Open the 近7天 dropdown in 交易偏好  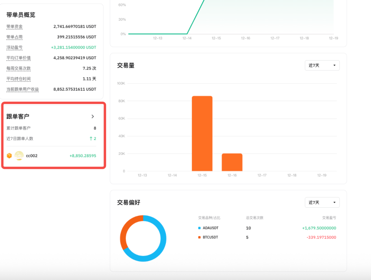click(322, 202)
